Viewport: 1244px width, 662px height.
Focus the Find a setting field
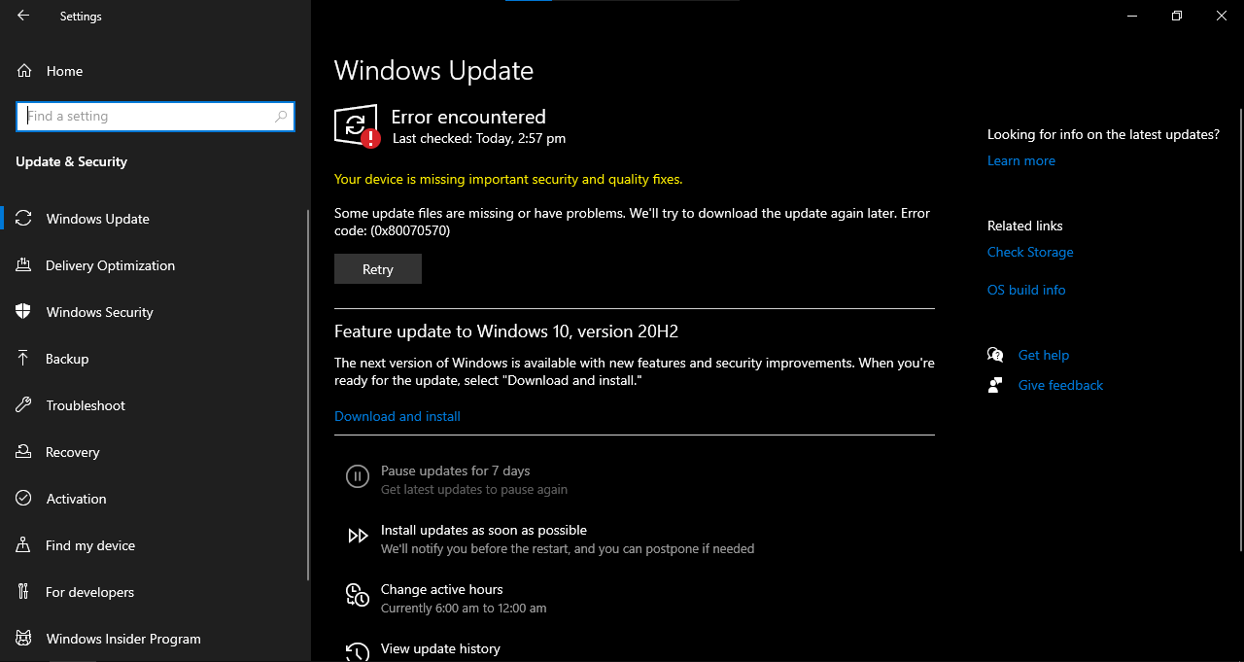(155, 117)
